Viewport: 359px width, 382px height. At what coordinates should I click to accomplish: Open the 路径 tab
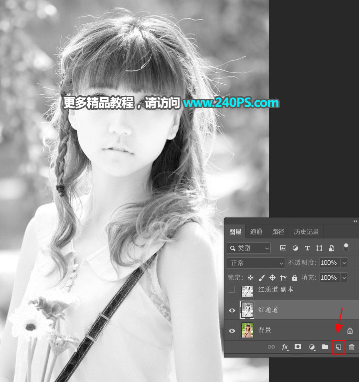tap(278, 231)
